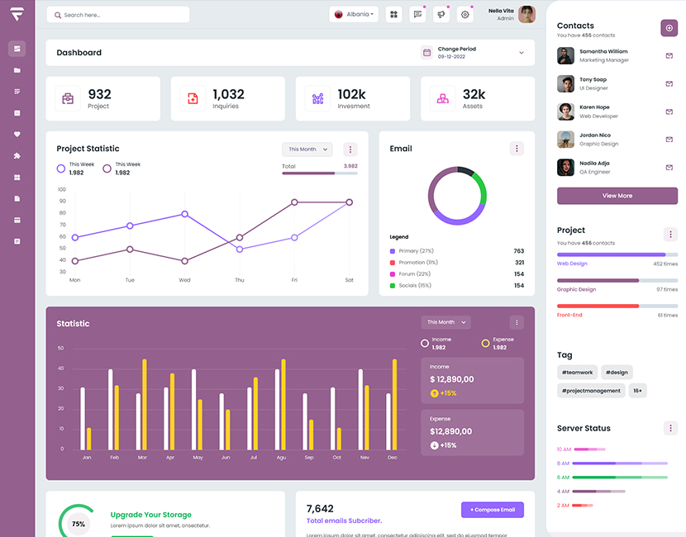Click the heart favorites icon in sidebar
686x537 pixels.
pos(17,134)
